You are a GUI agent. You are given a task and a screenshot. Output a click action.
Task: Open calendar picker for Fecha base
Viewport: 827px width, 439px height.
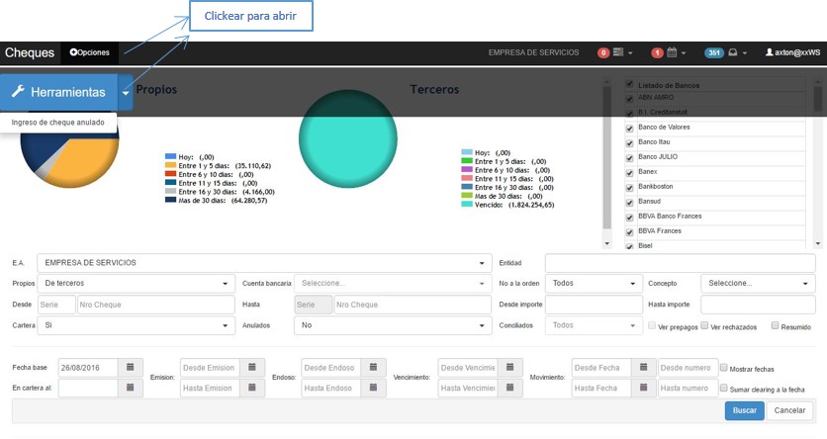tap(131, 367)
